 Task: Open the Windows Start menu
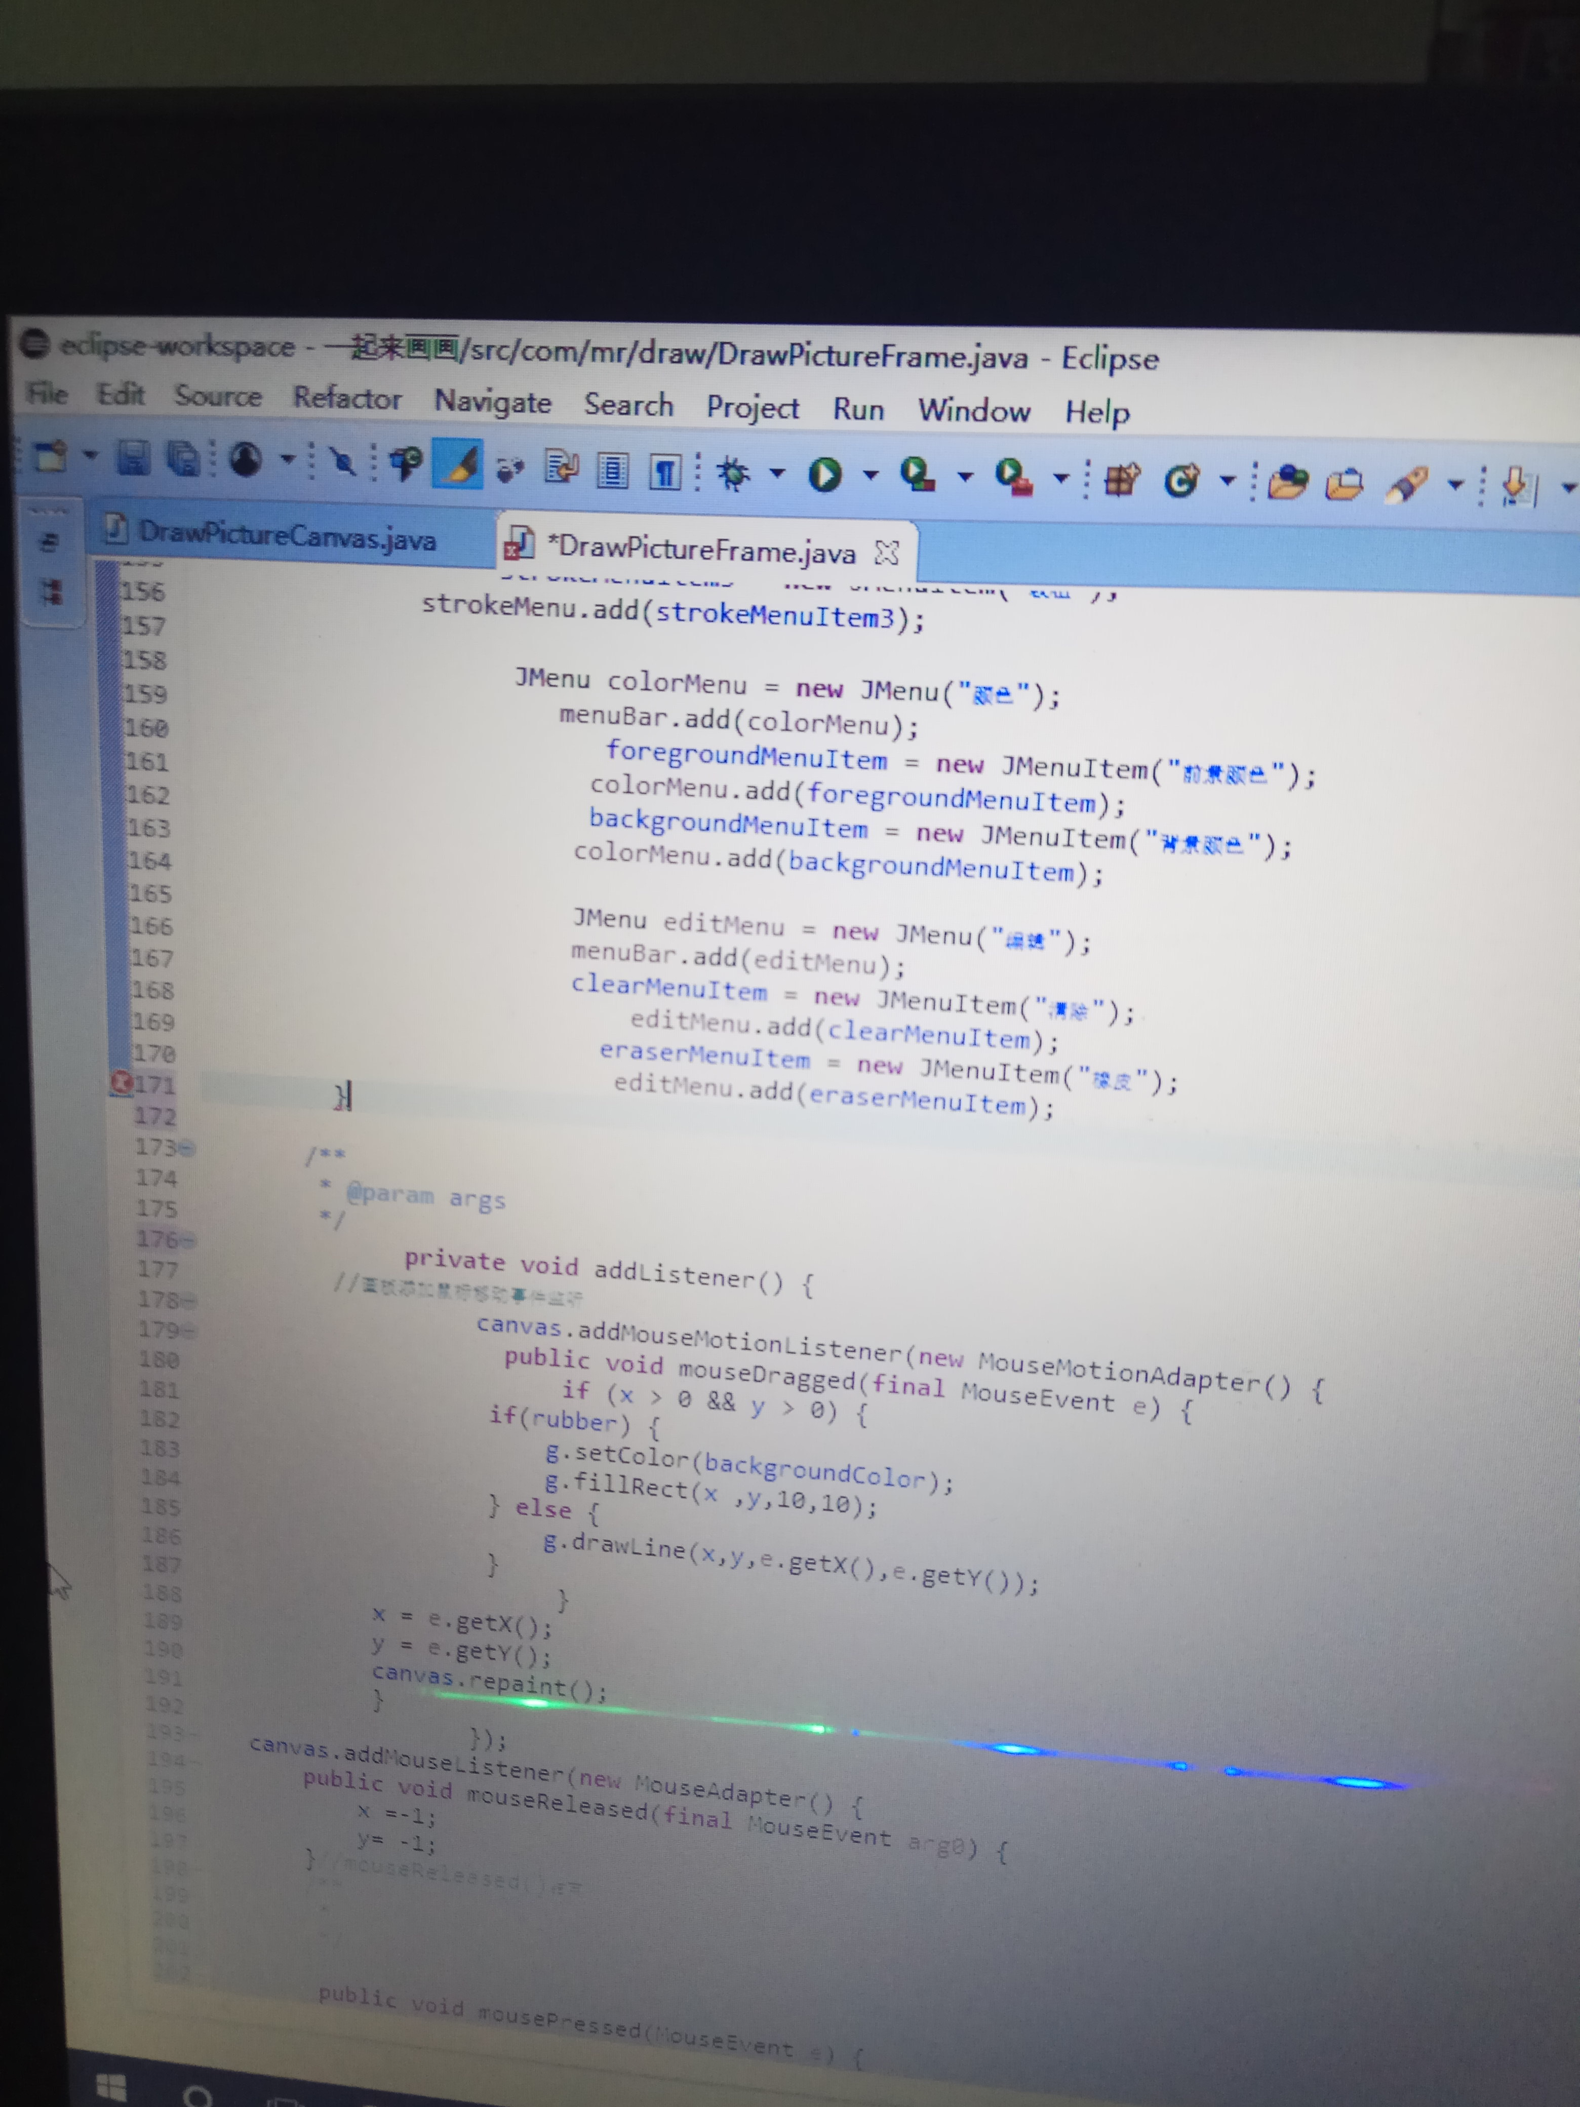[111, 2088]
